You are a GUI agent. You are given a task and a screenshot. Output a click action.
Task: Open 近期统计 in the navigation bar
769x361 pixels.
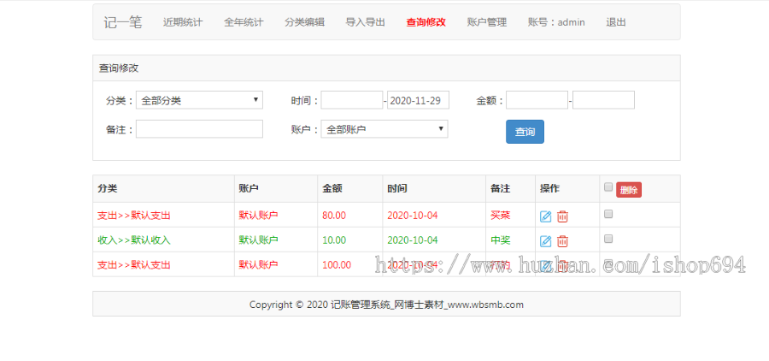point(183,22)
